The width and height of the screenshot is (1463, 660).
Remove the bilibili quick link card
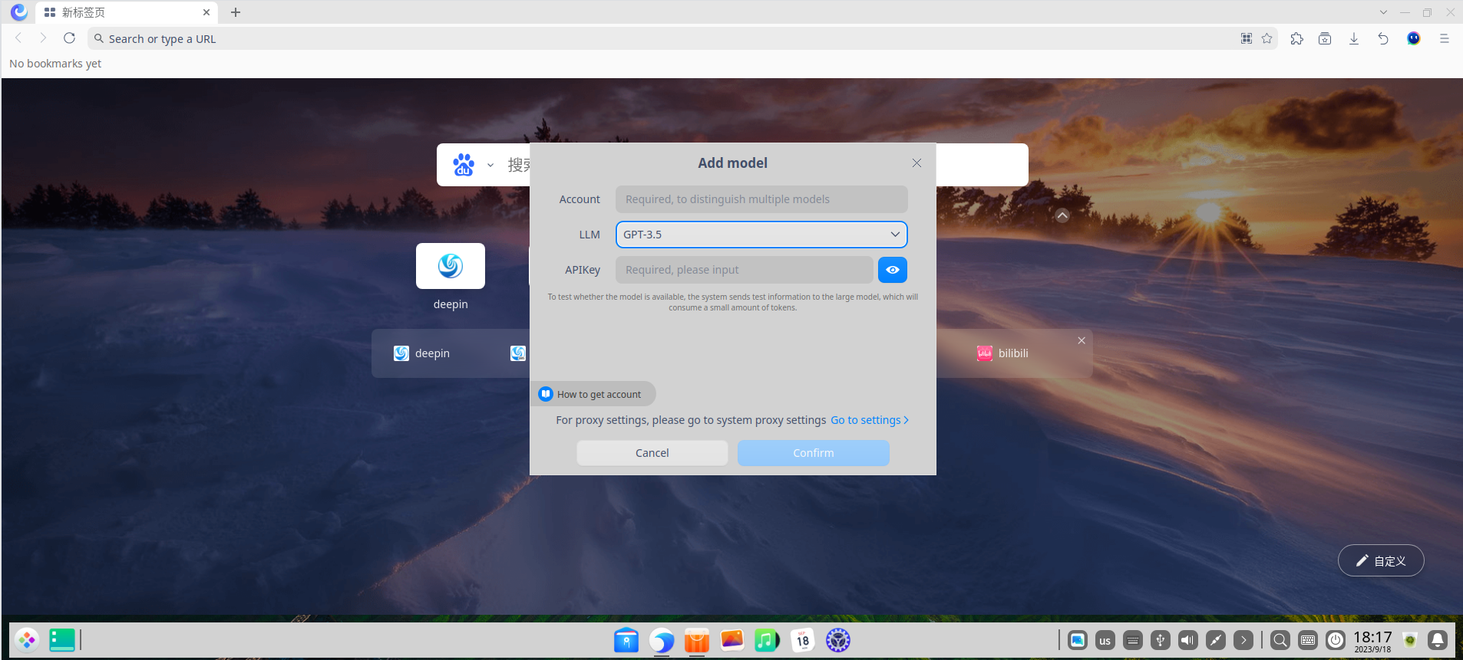click(x=1082, y=340)
